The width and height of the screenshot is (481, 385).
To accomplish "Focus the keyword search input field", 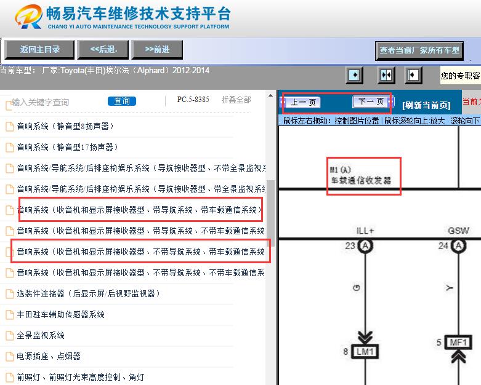I will click(57, 102).
